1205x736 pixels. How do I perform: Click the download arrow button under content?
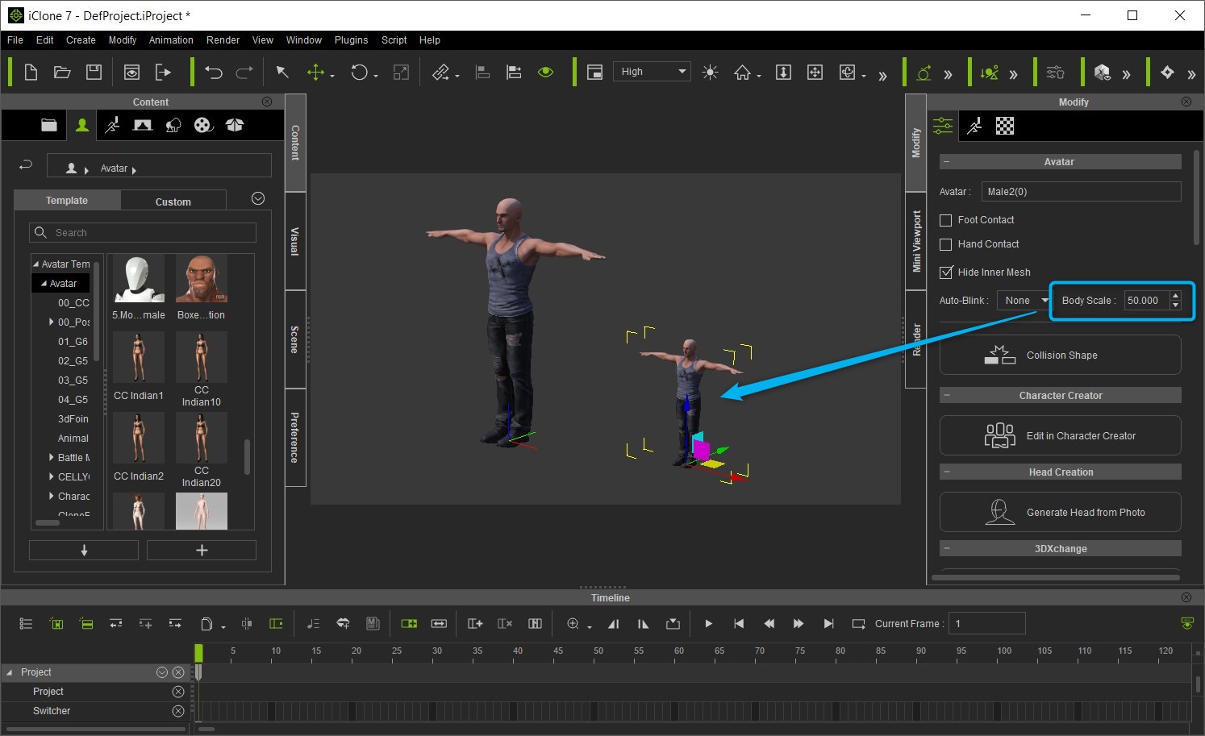coord(84,550)
